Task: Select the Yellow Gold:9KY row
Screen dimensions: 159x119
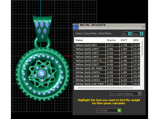Action: click(107, 45)
